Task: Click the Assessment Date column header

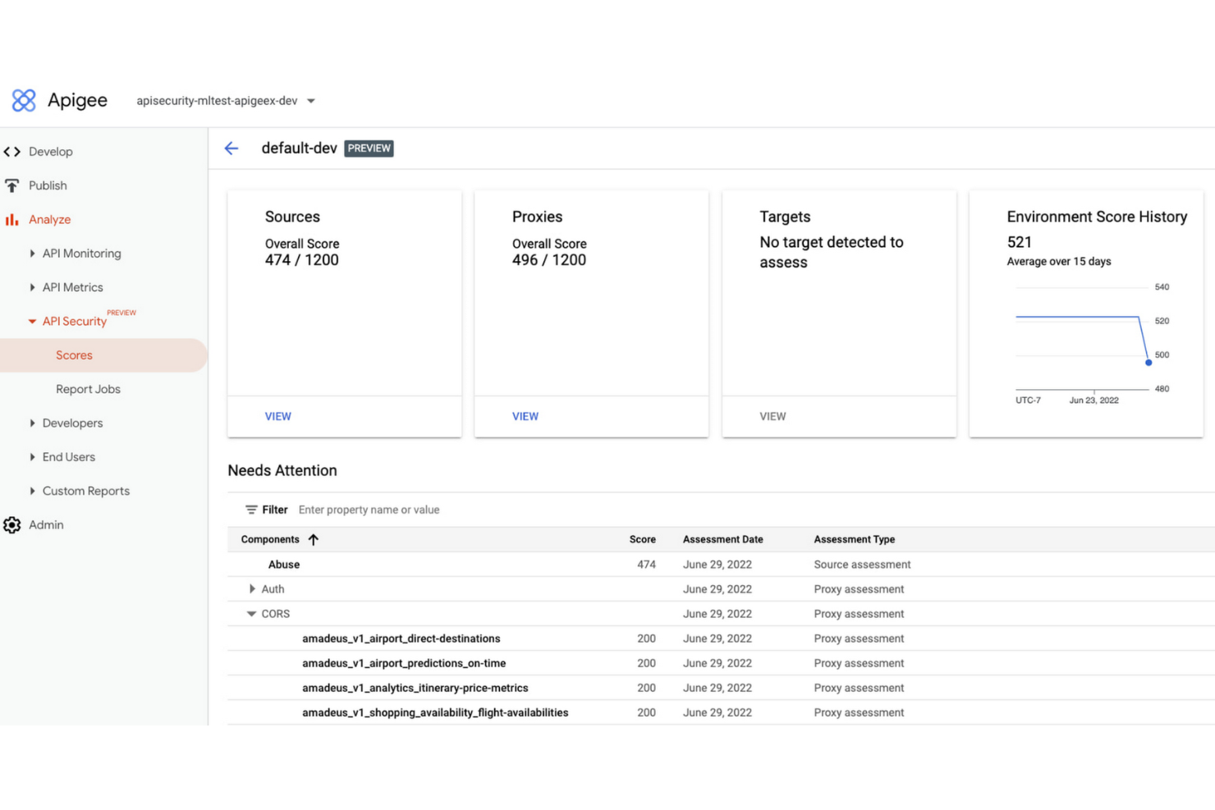Action: click(x=723, y=539)
